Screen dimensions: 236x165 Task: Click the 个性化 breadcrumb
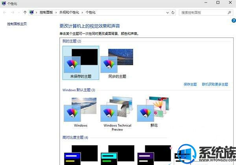coord(90,12)
